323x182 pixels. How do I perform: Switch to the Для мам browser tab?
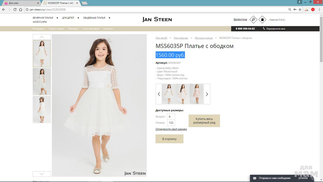[21, 3]
